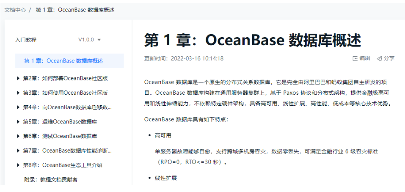Expand 第5章 tree arrow
The height and width of the screenshot is (192, 405).
tap(18, 121)
